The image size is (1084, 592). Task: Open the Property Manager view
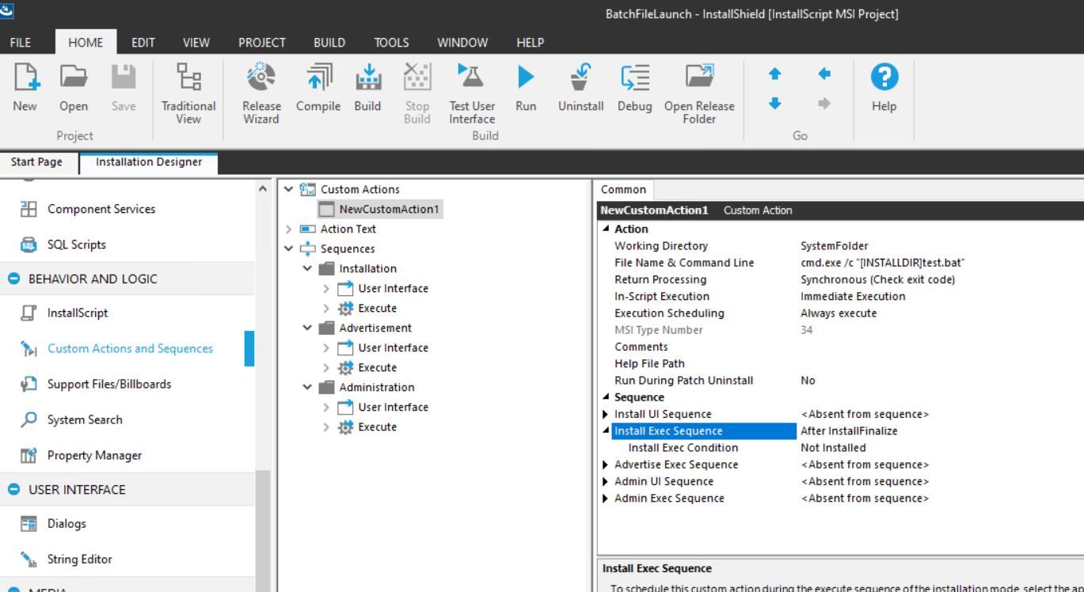point(94,455)
